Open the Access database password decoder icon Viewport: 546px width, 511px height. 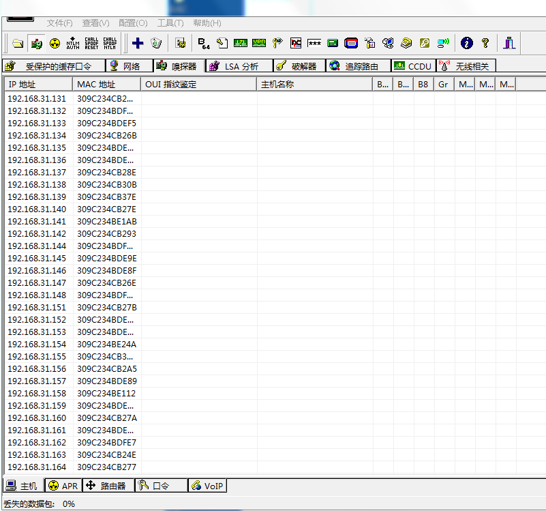point(222,43)
